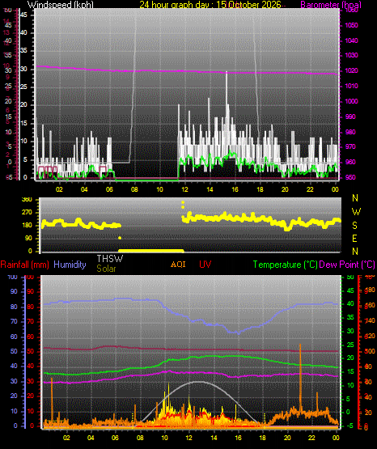Click the "W" compass label beside wind direction chart

pos(356,212)
